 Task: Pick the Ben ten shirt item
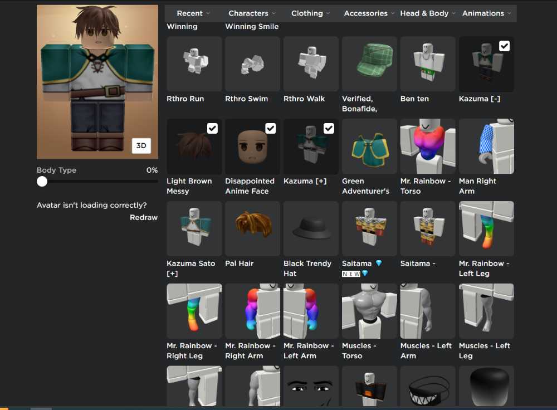pos(428,64)
